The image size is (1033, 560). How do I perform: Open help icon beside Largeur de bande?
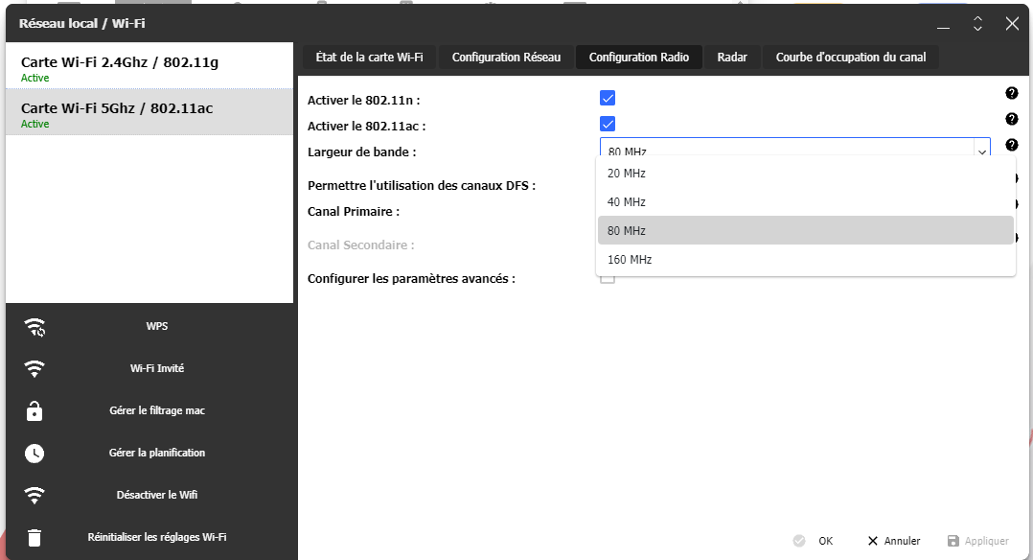coord(1011,145)
